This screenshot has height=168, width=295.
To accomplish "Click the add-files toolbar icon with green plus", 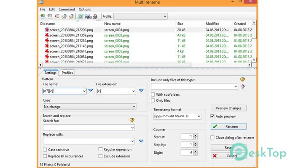I will click(43, 16).
